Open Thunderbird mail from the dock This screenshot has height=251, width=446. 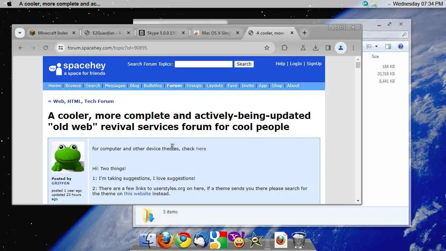click(201, 240)
